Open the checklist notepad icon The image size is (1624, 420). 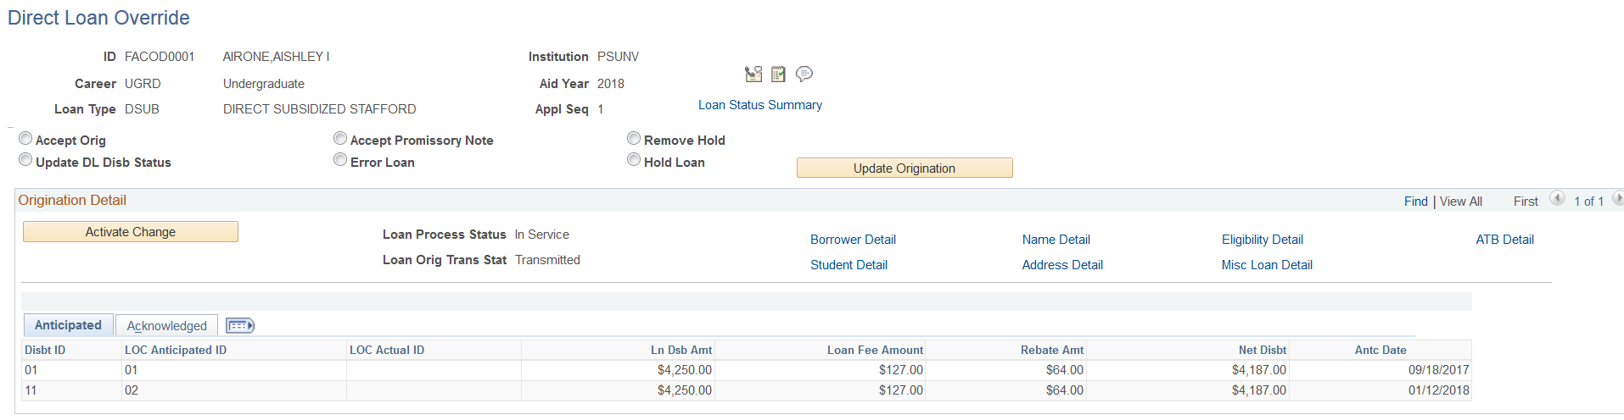tap(778, 75)
